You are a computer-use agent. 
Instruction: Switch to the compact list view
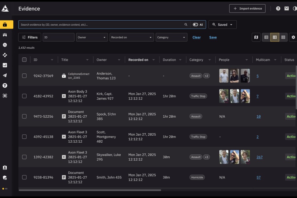point(266,37)
